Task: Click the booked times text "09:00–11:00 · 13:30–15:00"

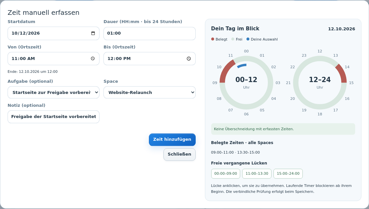Action: tap(235, 152)
